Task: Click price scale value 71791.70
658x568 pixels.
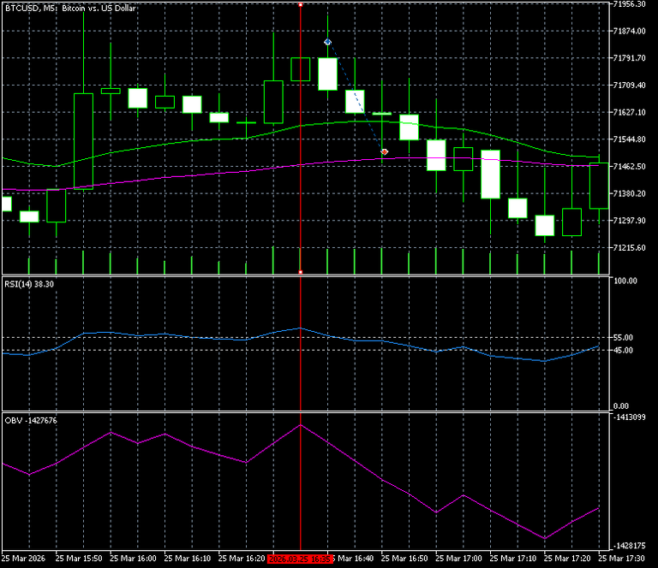Action: point(629,58)
